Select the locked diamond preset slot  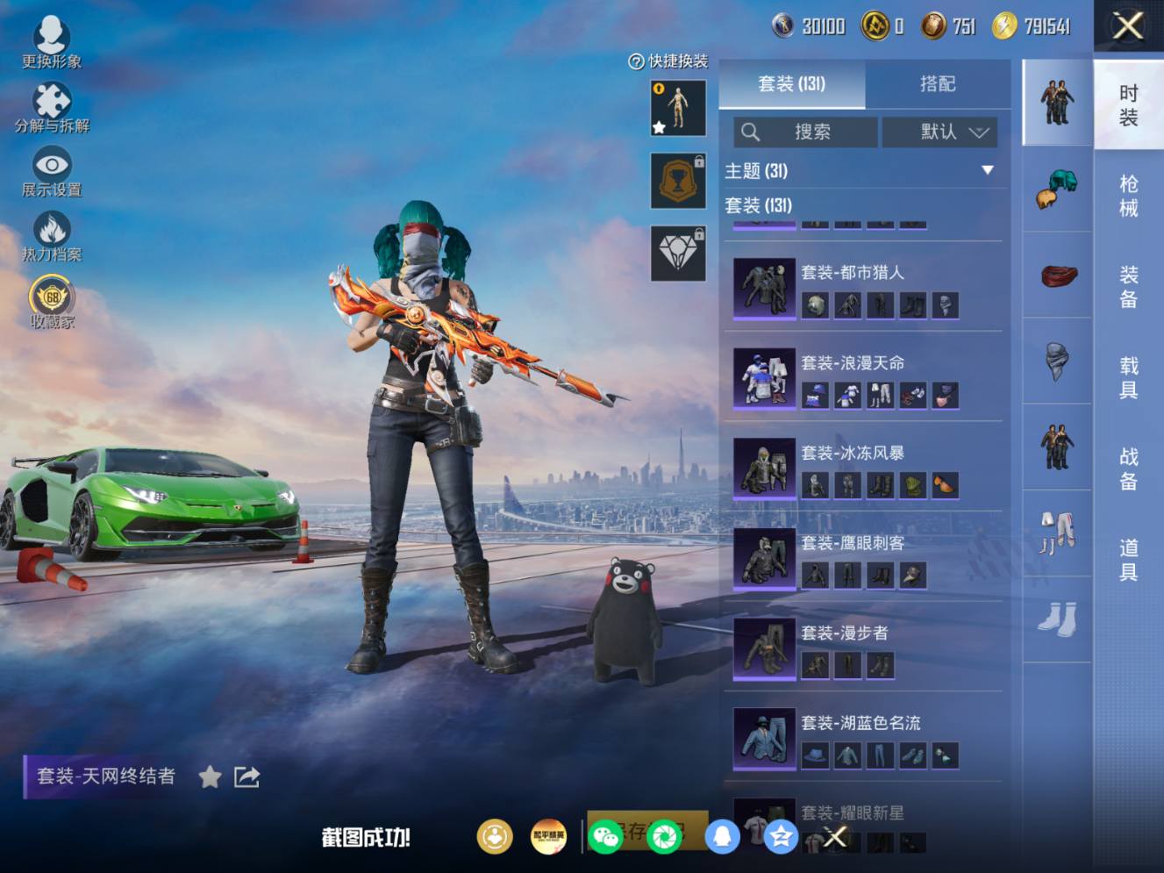point(678,254)
